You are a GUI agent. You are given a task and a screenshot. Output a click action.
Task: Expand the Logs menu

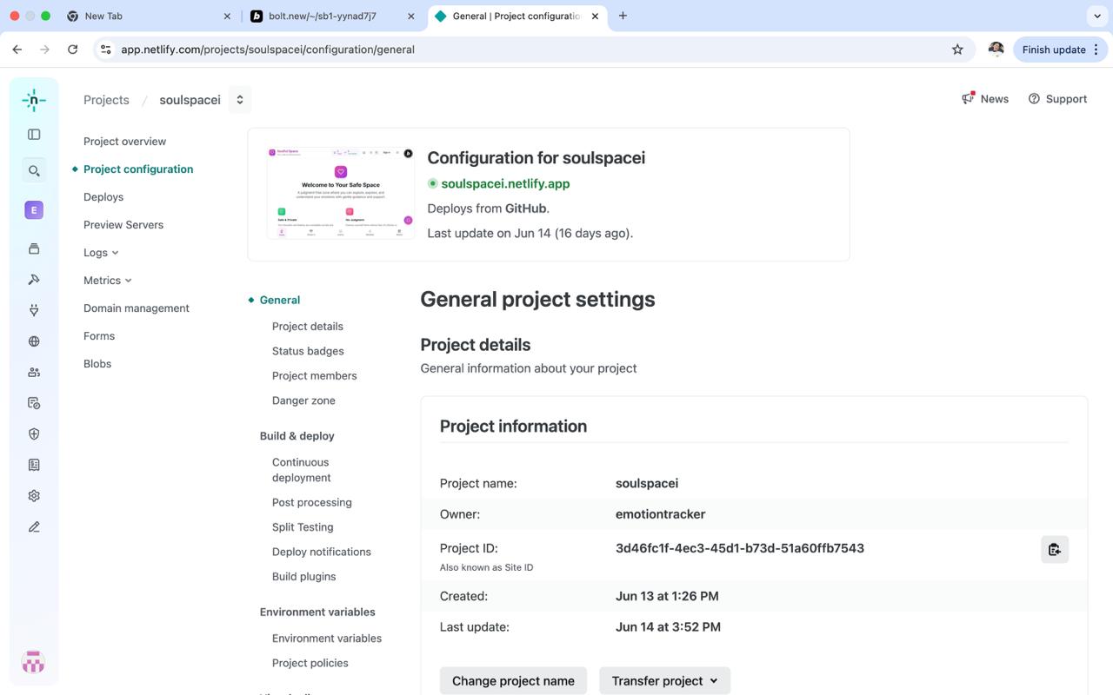(101, 253)
